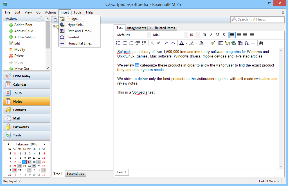This screenshot has width=288, height=186.
Task: Open the highlight color dropdown arrow
Action: click(x=196, y=43)
